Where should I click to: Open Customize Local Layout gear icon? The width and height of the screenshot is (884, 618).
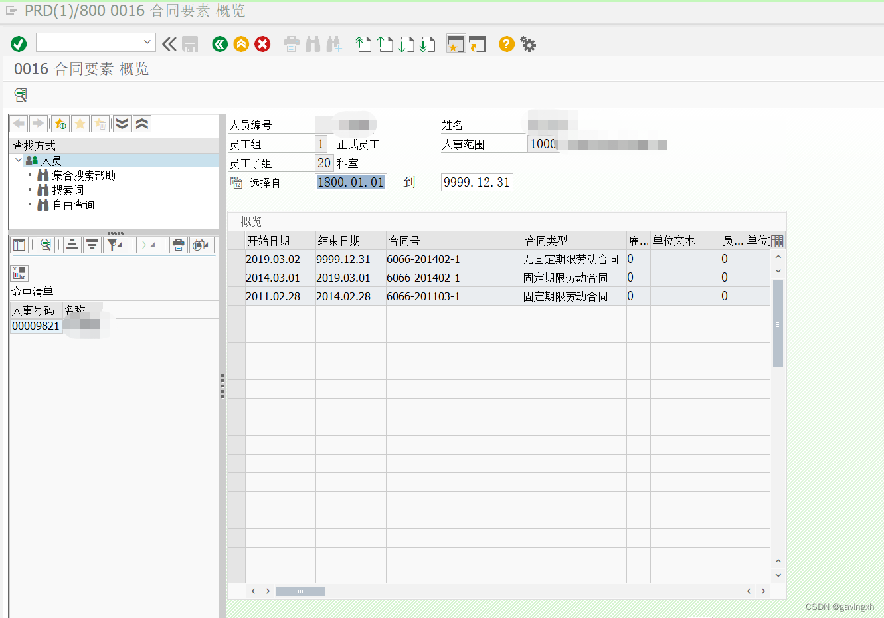point(528,44)
